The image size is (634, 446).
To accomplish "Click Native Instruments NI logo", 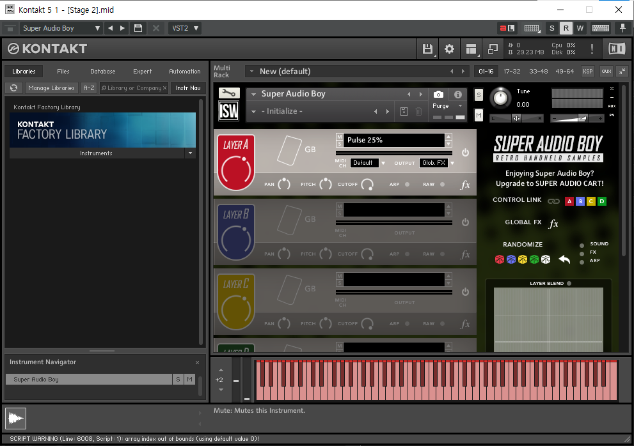I will click(617, 49).
